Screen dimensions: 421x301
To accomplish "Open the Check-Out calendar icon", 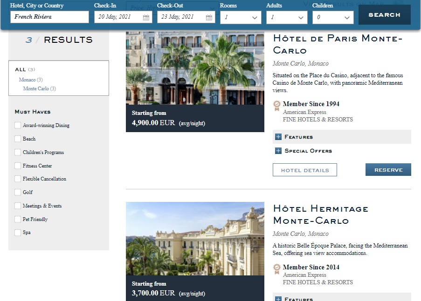I will [x=209, y=18].
